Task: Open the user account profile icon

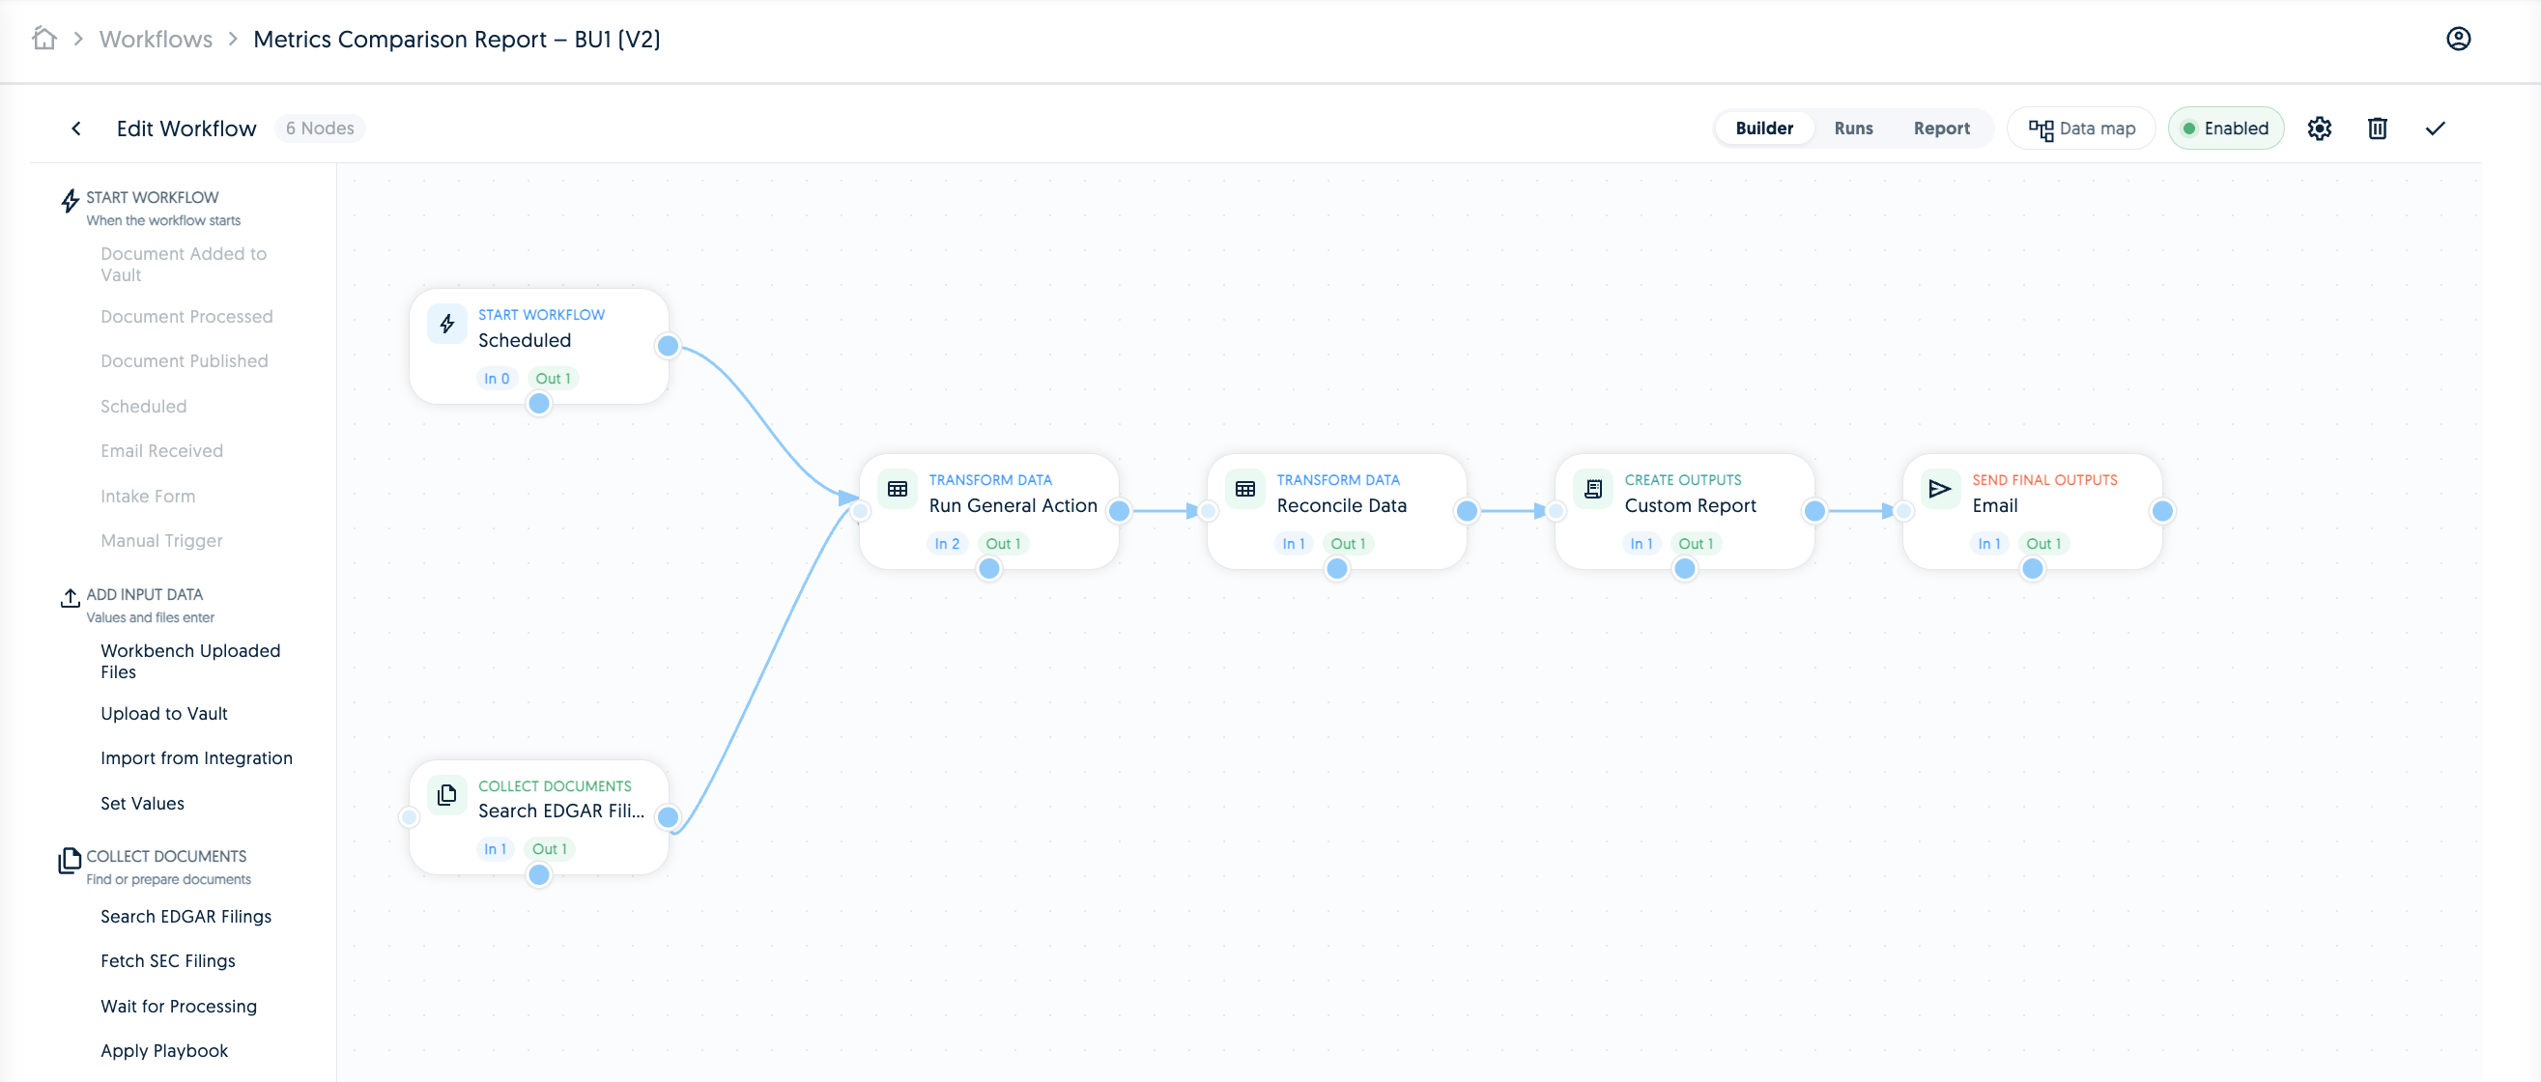Action: coord(2458,39)
